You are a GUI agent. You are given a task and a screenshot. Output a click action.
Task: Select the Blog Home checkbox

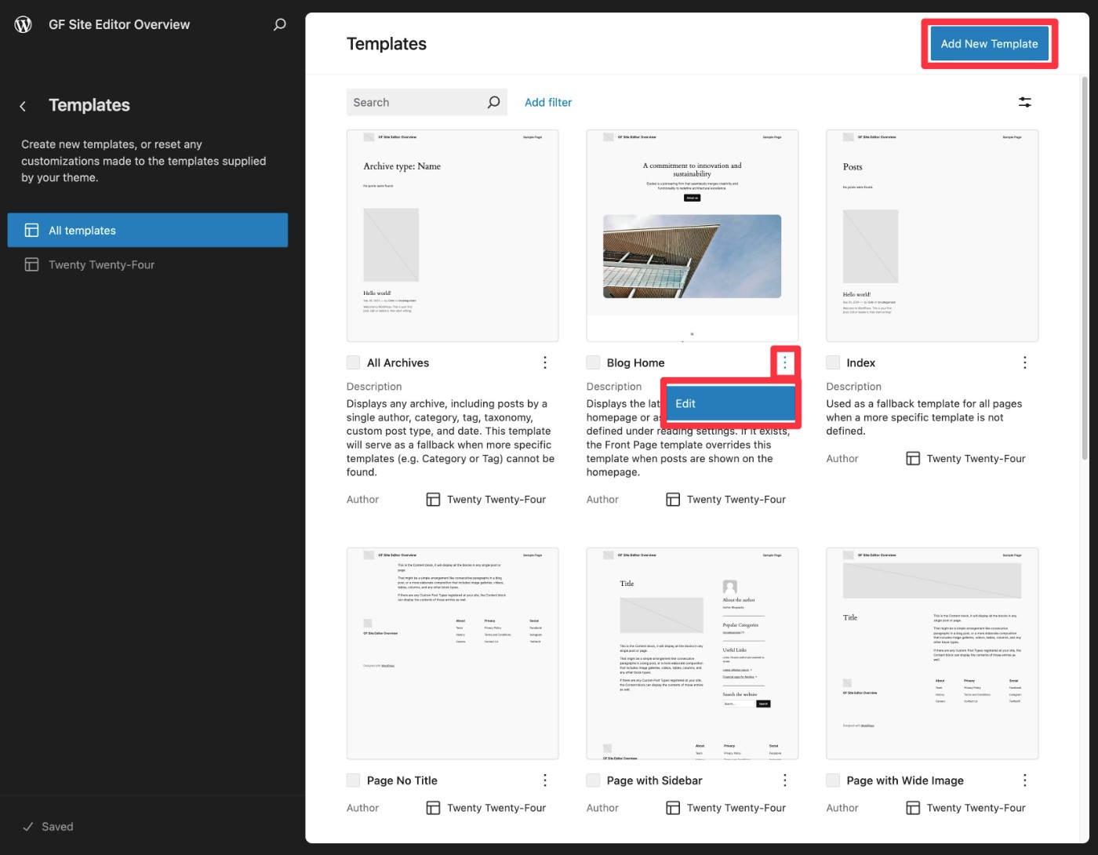pos(594,362)
